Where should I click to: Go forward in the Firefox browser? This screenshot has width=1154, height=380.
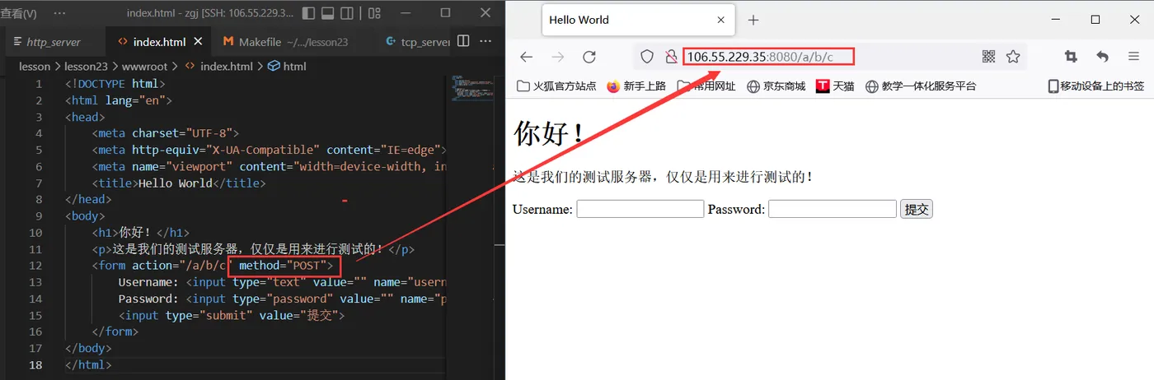[557, 56]
